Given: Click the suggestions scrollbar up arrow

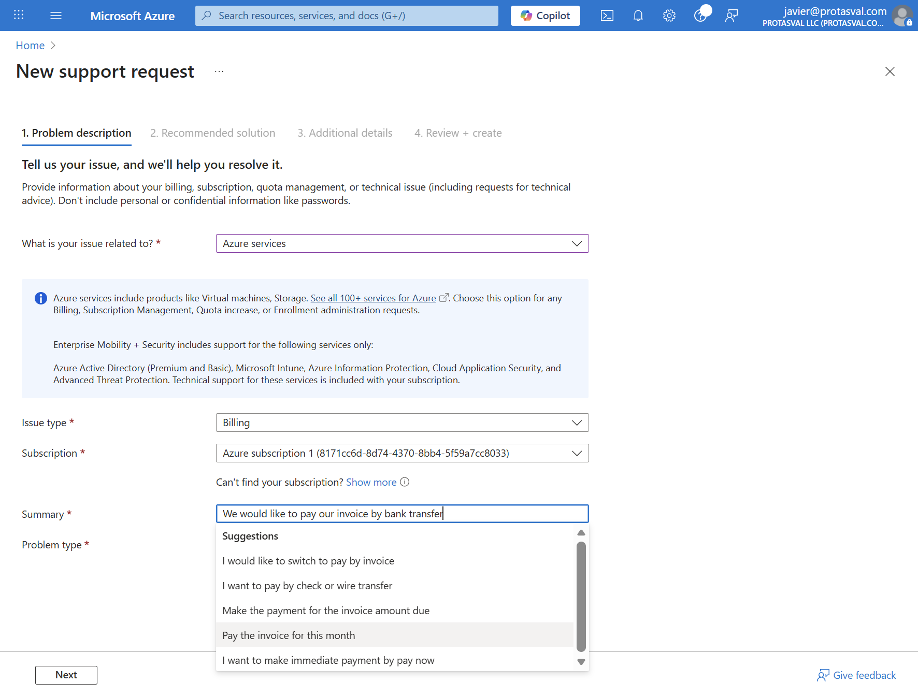Looking at the screenshot, I should 581,533.
